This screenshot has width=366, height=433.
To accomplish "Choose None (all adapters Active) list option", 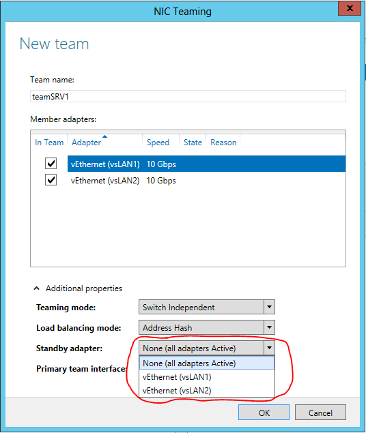I will 207,363.
